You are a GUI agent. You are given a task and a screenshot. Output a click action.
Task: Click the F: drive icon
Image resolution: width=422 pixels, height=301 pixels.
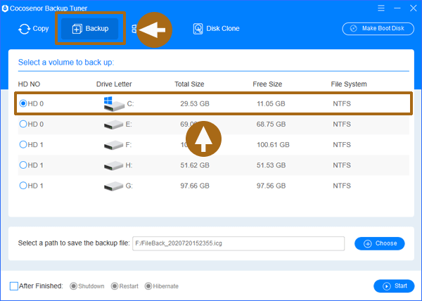click(113, 146)
